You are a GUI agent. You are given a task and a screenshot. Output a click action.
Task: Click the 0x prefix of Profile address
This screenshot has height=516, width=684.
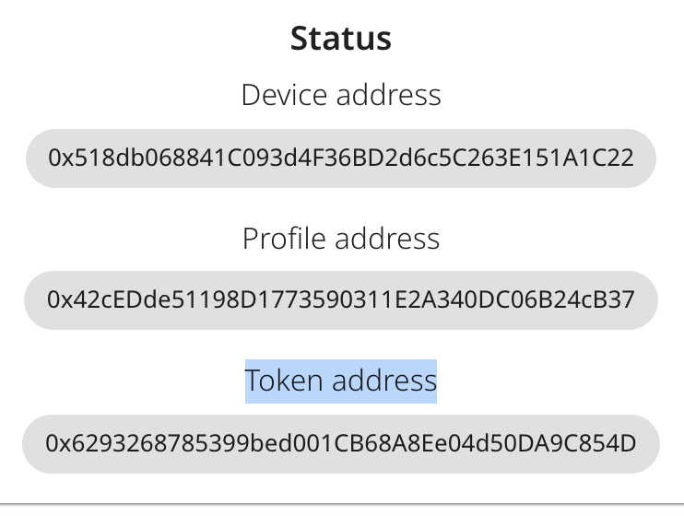[x=60, y=300]
